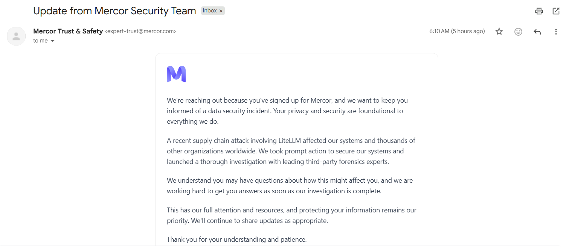569x247 pixels.
Task: Add an emoji reaction to message
Action: click(x=518, y=32)
